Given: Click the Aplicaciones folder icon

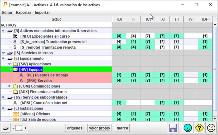Looking at the screenshot, I should click(x=16, y=64).
